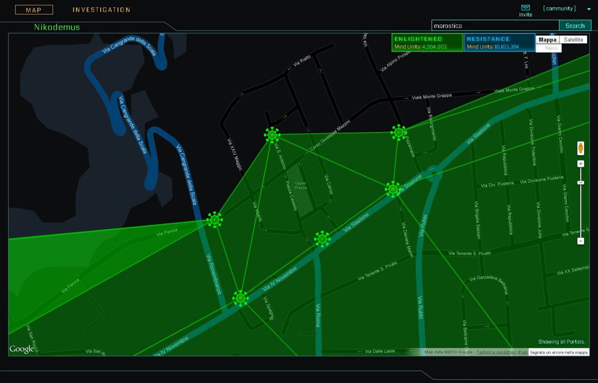Click the Invite envelope icon
Screen dimensions: 598x383
(x=525, y=8)
